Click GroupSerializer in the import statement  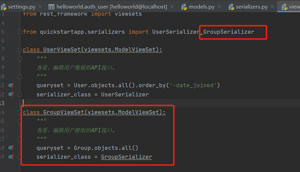(x=228, y=32)
